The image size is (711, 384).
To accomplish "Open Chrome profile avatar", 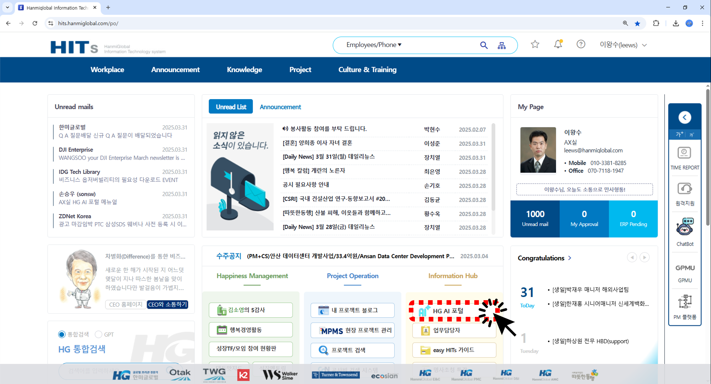I will click(x=689, y=23).
